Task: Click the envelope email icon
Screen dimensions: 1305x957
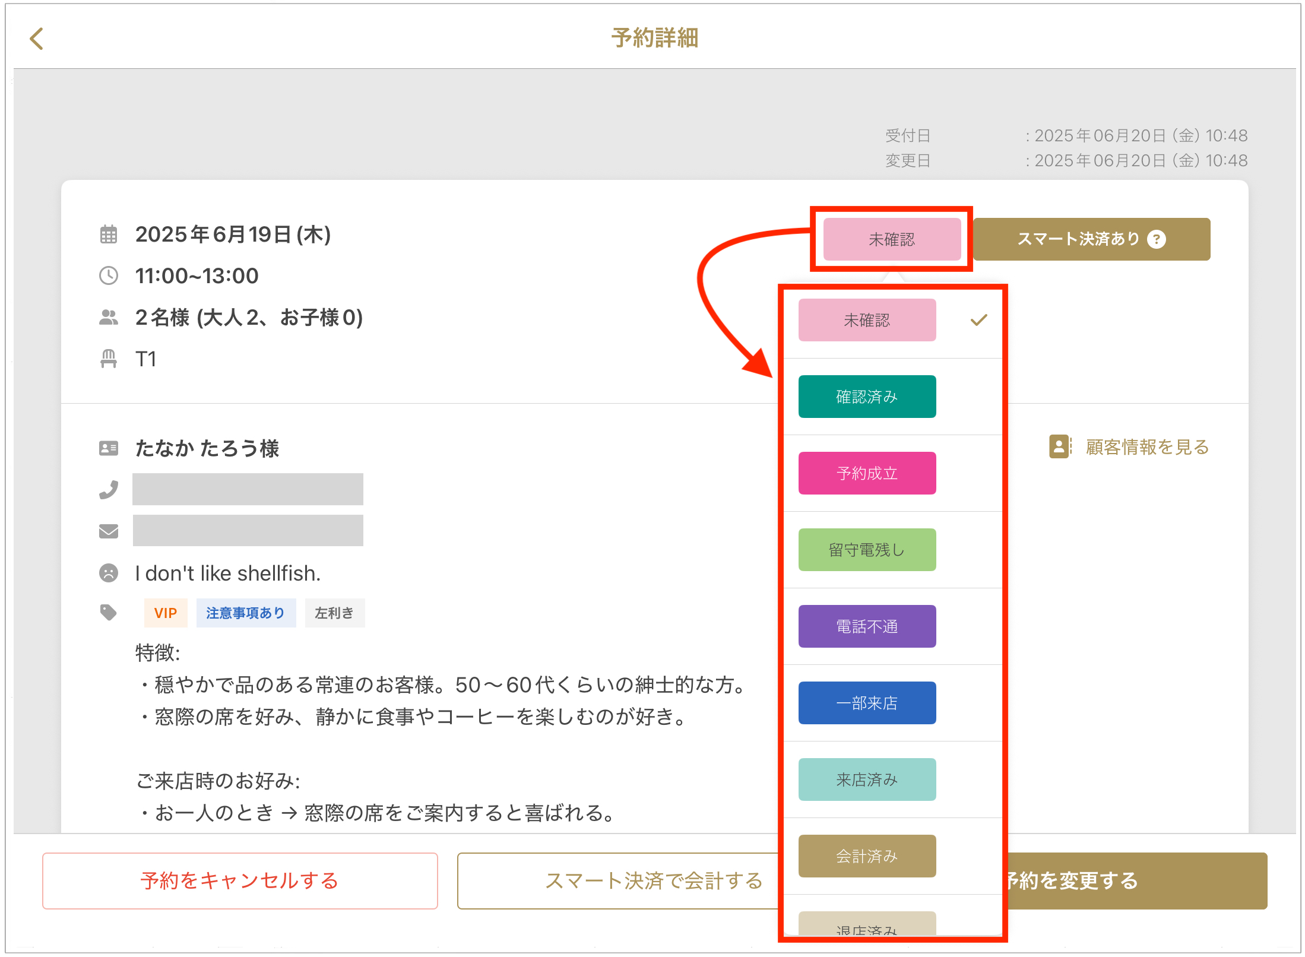Action: 109,531
